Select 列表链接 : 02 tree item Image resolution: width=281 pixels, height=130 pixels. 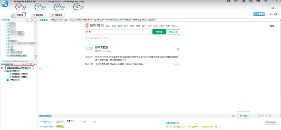(15, 80)
